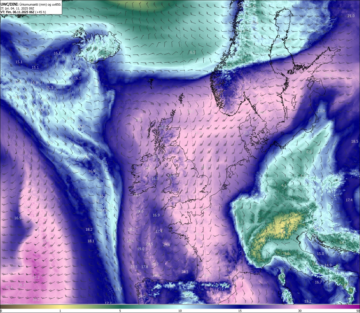The image size is (360, 313).
Task: Click the UWC/DINI Úrkomumætti title line
Action: [31, 4]
